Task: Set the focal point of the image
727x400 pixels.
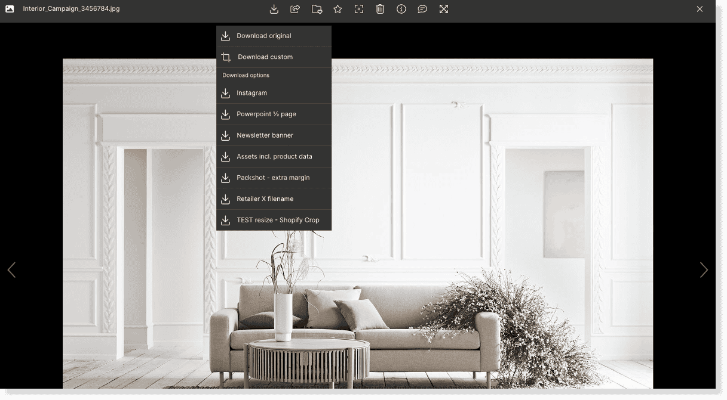Action: (x=358, y=9)
